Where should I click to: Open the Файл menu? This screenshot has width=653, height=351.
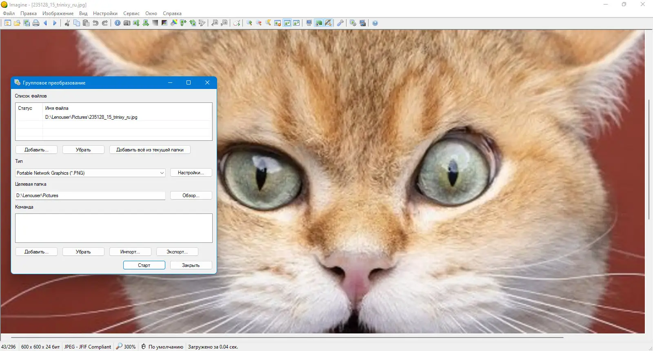(9, 13)
